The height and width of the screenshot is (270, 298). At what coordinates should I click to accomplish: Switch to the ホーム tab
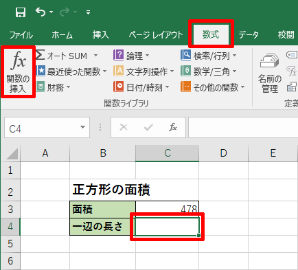point(62,35)
